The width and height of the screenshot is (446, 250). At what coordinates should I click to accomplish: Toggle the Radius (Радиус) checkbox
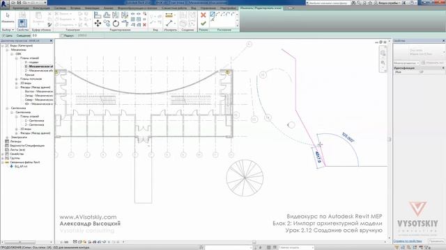pos(62,35)
